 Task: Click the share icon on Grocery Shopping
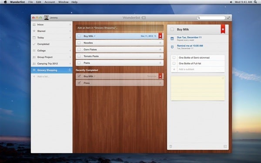click(70, 70)
